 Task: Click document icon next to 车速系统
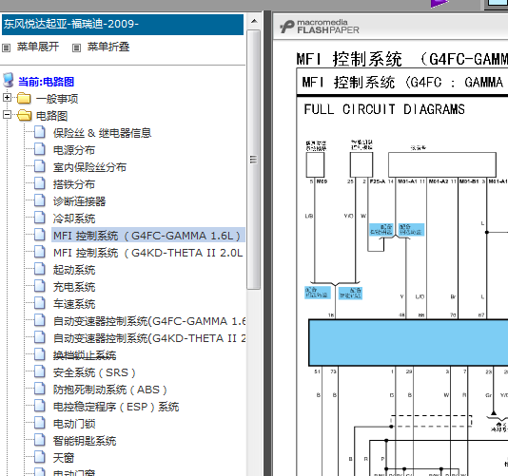(x=40, y=303)
